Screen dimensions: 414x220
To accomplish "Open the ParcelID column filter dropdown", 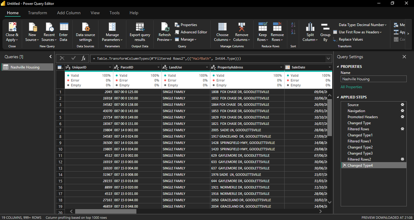I will tap(158, 67).
